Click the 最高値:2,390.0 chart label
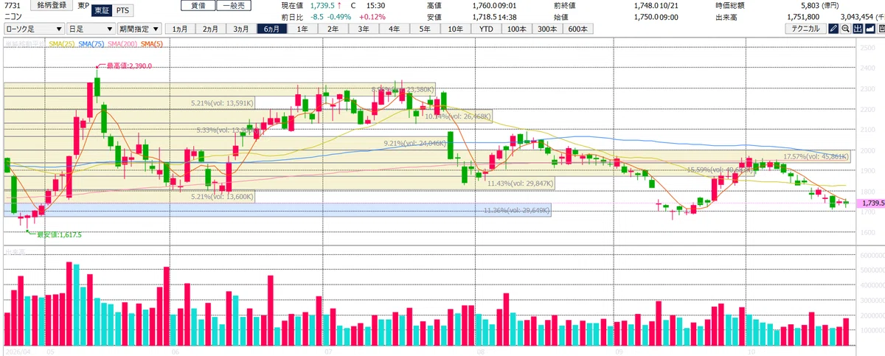The width and height of the screenshot is (885, 356). pyautogui.click(x=128, y=66)
